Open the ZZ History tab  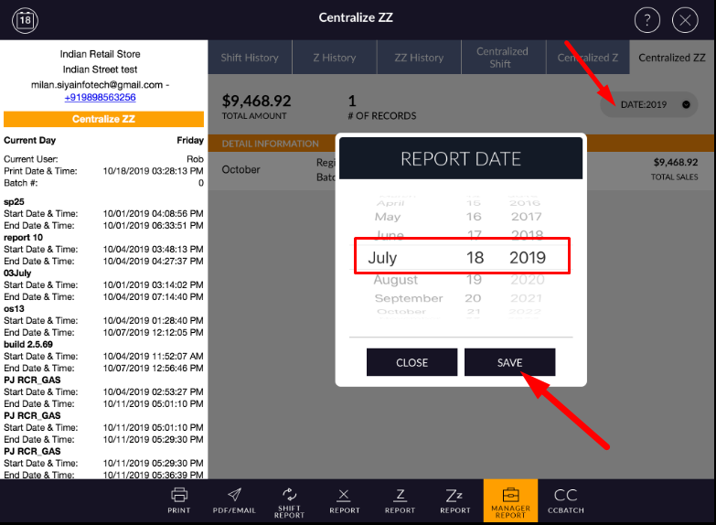coord(419,58)
